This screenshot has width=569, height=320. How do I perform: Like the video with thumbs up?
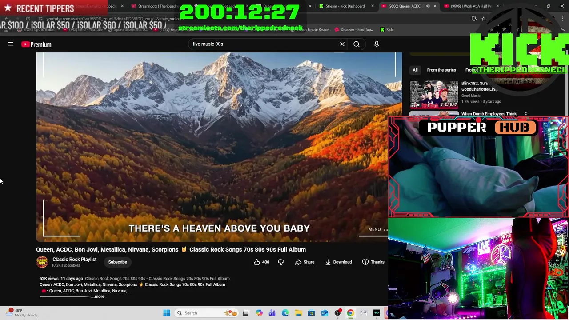tap(261, 262)
